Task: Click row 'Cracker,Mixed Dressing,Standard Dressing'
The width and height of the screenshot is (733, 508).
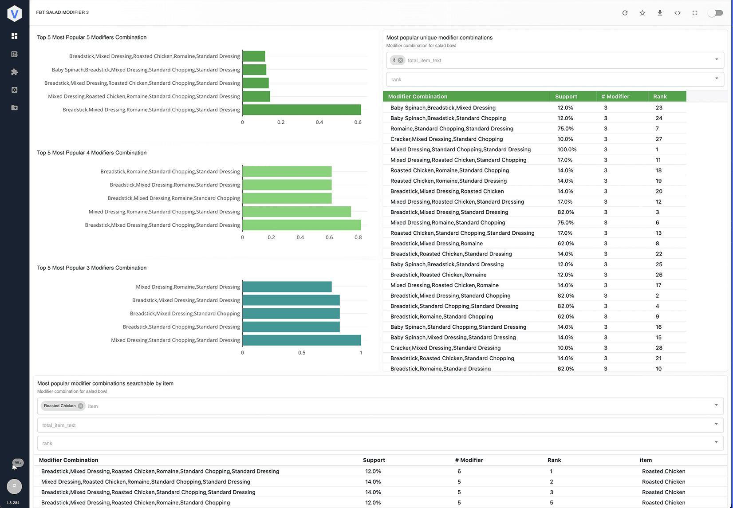Action: pos(534,348)
